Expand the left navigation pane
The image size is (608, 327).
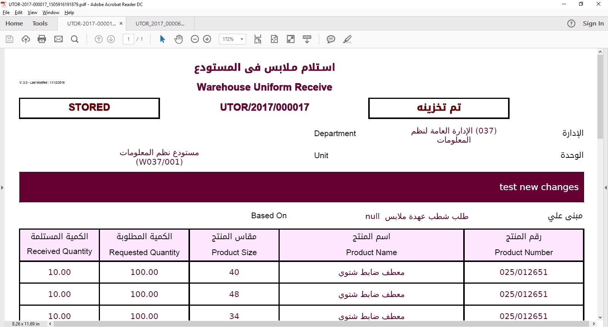tap(2, 187)
